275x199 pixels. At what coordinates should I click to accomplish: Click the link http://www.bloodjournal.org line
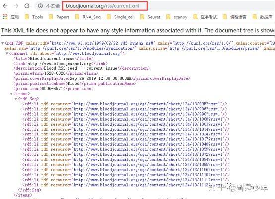(x=61, y=64)
